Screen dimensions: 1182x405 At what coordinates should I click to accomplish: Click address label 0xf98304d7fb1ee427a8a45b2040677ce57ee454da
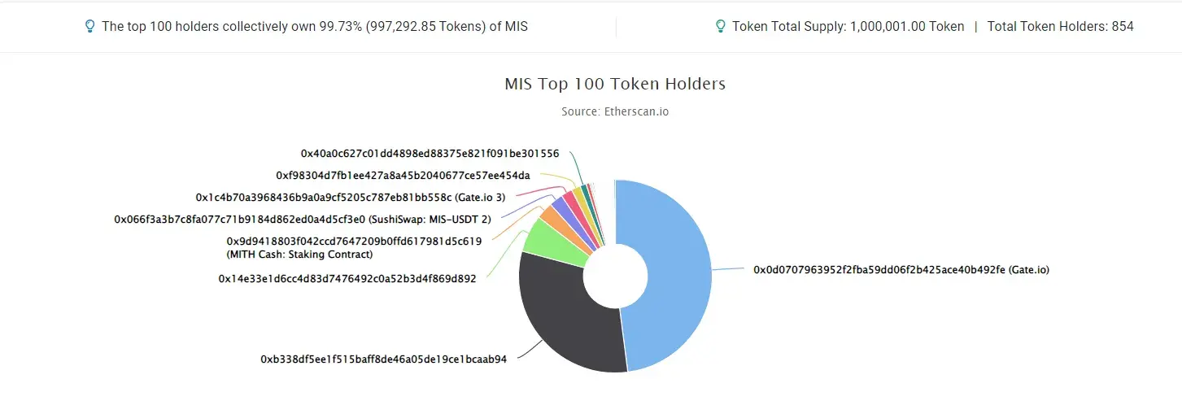403,175
